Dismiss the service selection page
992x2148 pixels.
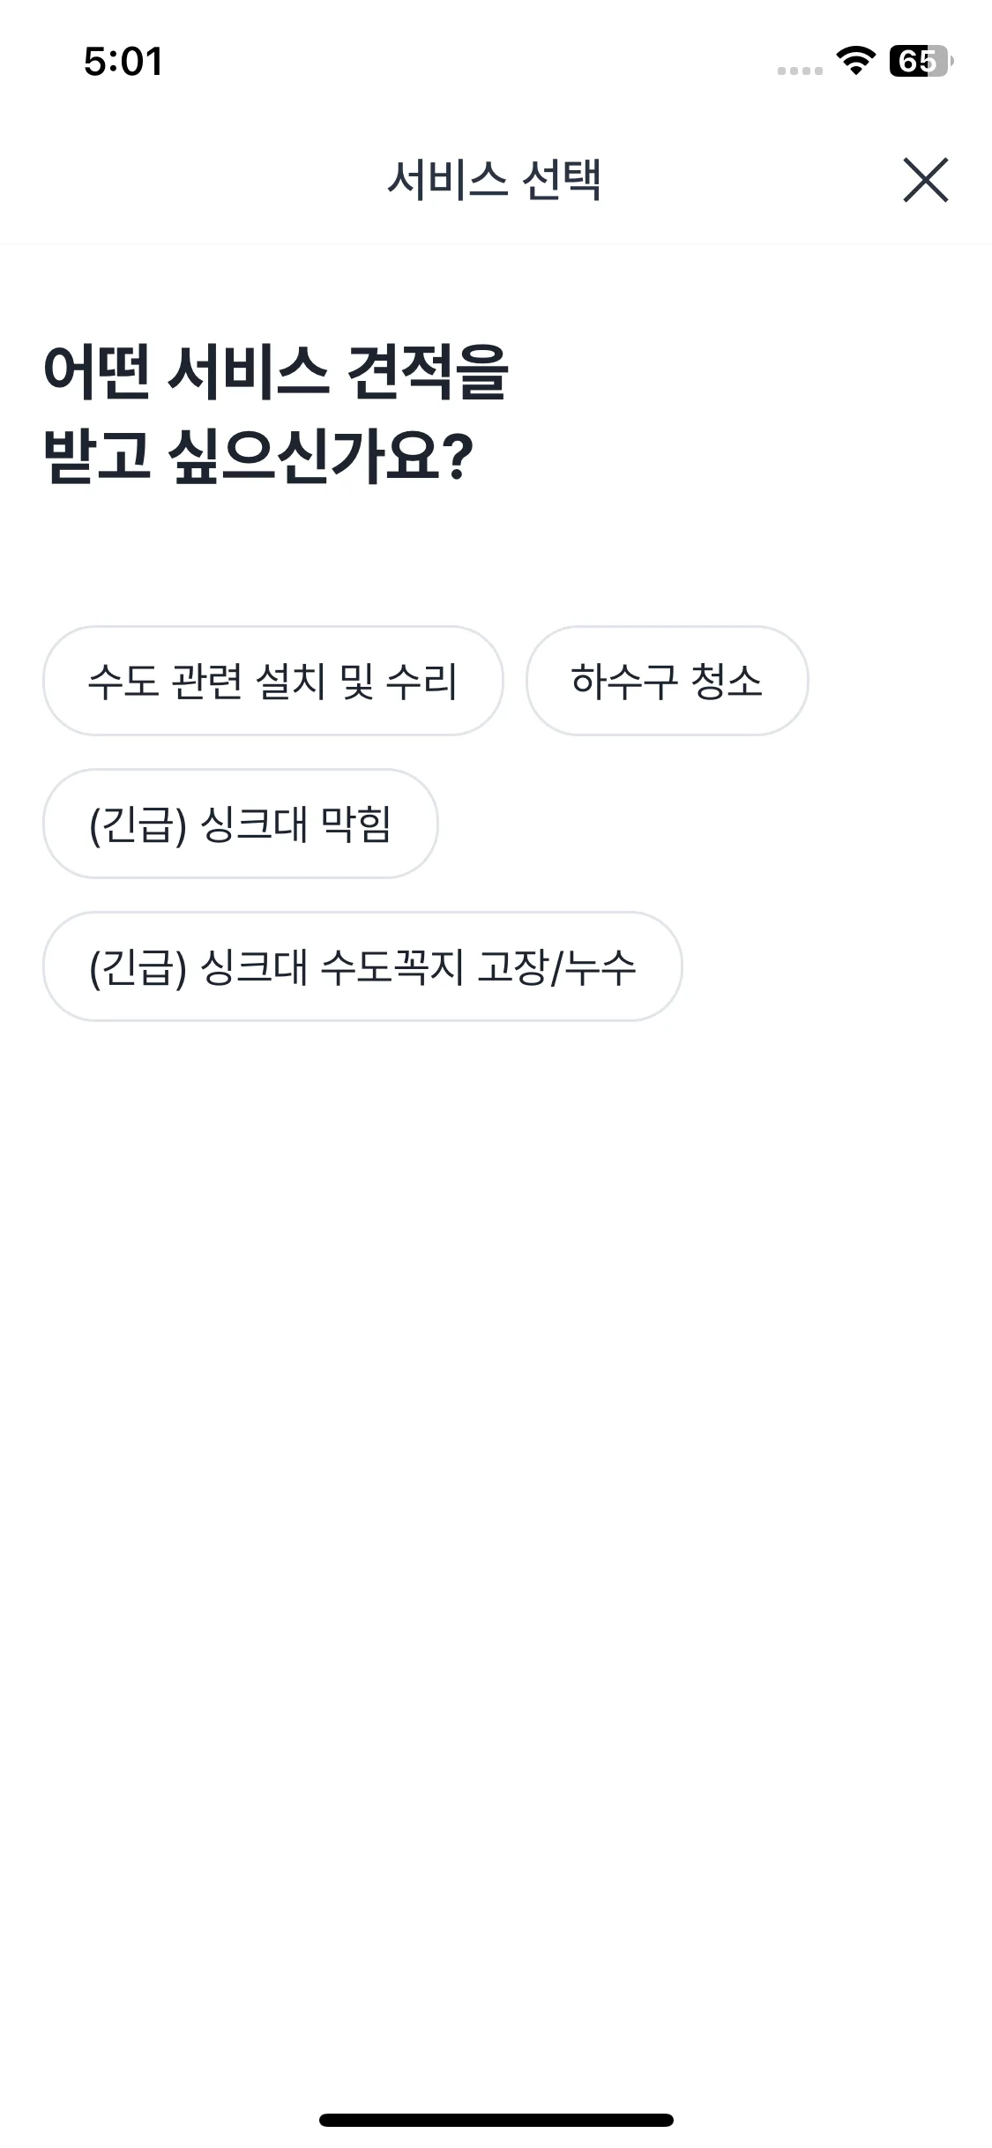(x=925, y=180)
